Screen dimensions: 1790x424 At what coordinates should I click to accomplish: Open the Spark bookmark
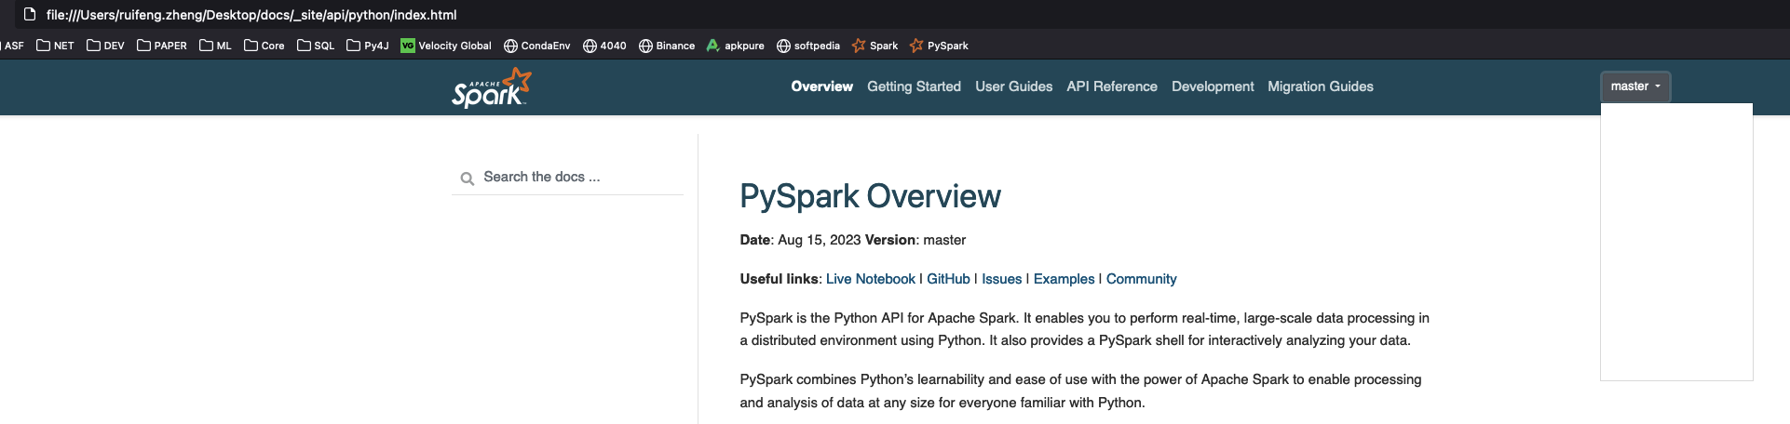tap(875, 46)
